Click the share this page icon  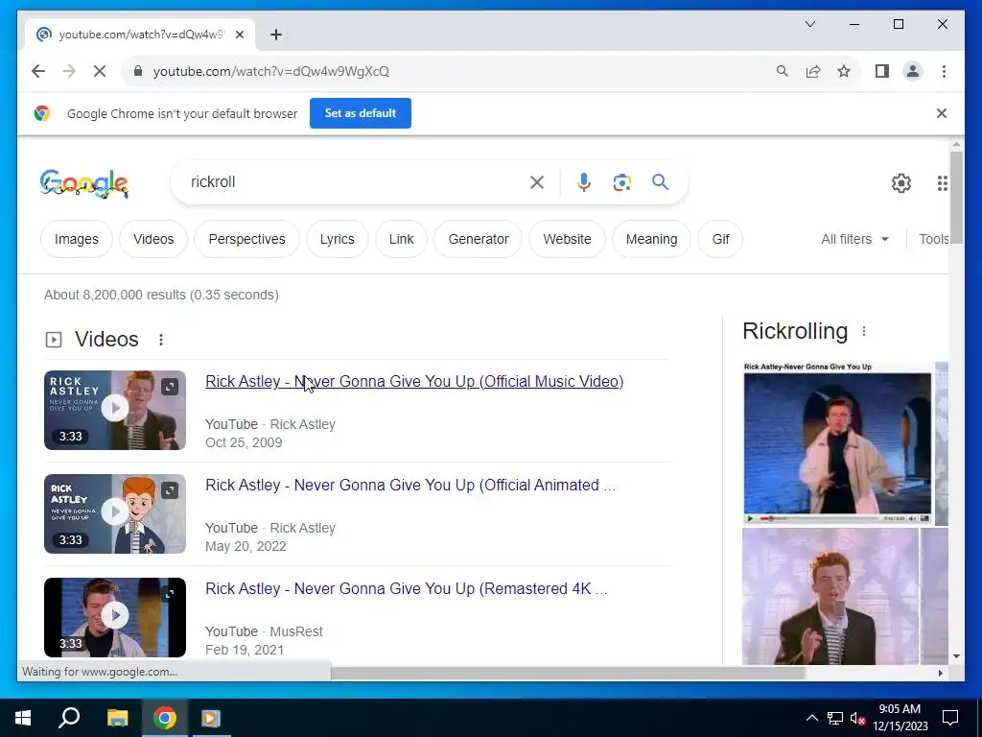click(813, 71)
